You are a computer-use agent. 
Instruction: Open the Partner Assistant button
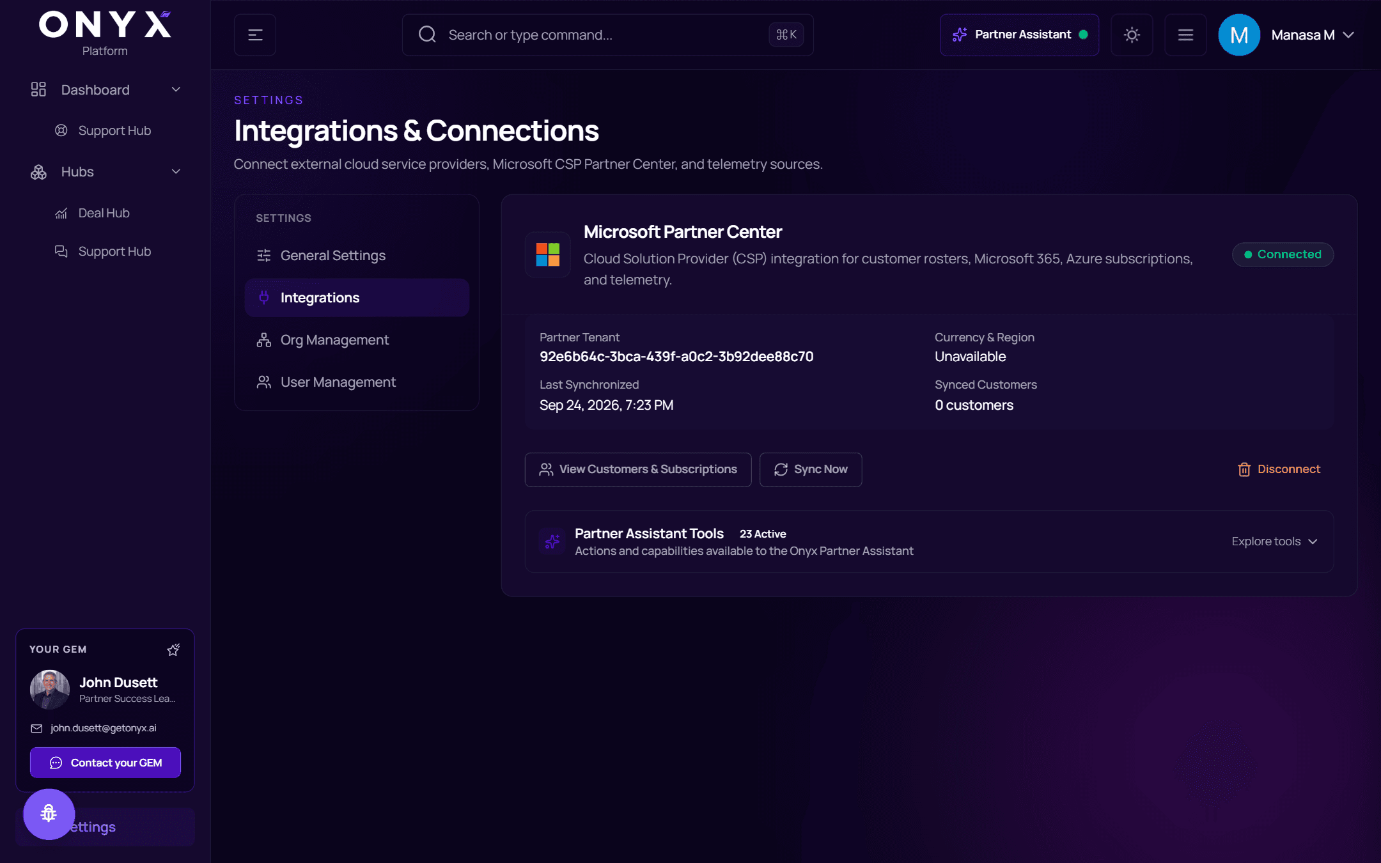(1019, 35)
